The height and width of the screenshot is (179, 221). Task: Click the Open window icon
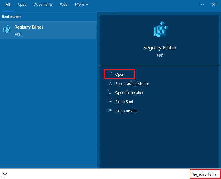[109, 74]
